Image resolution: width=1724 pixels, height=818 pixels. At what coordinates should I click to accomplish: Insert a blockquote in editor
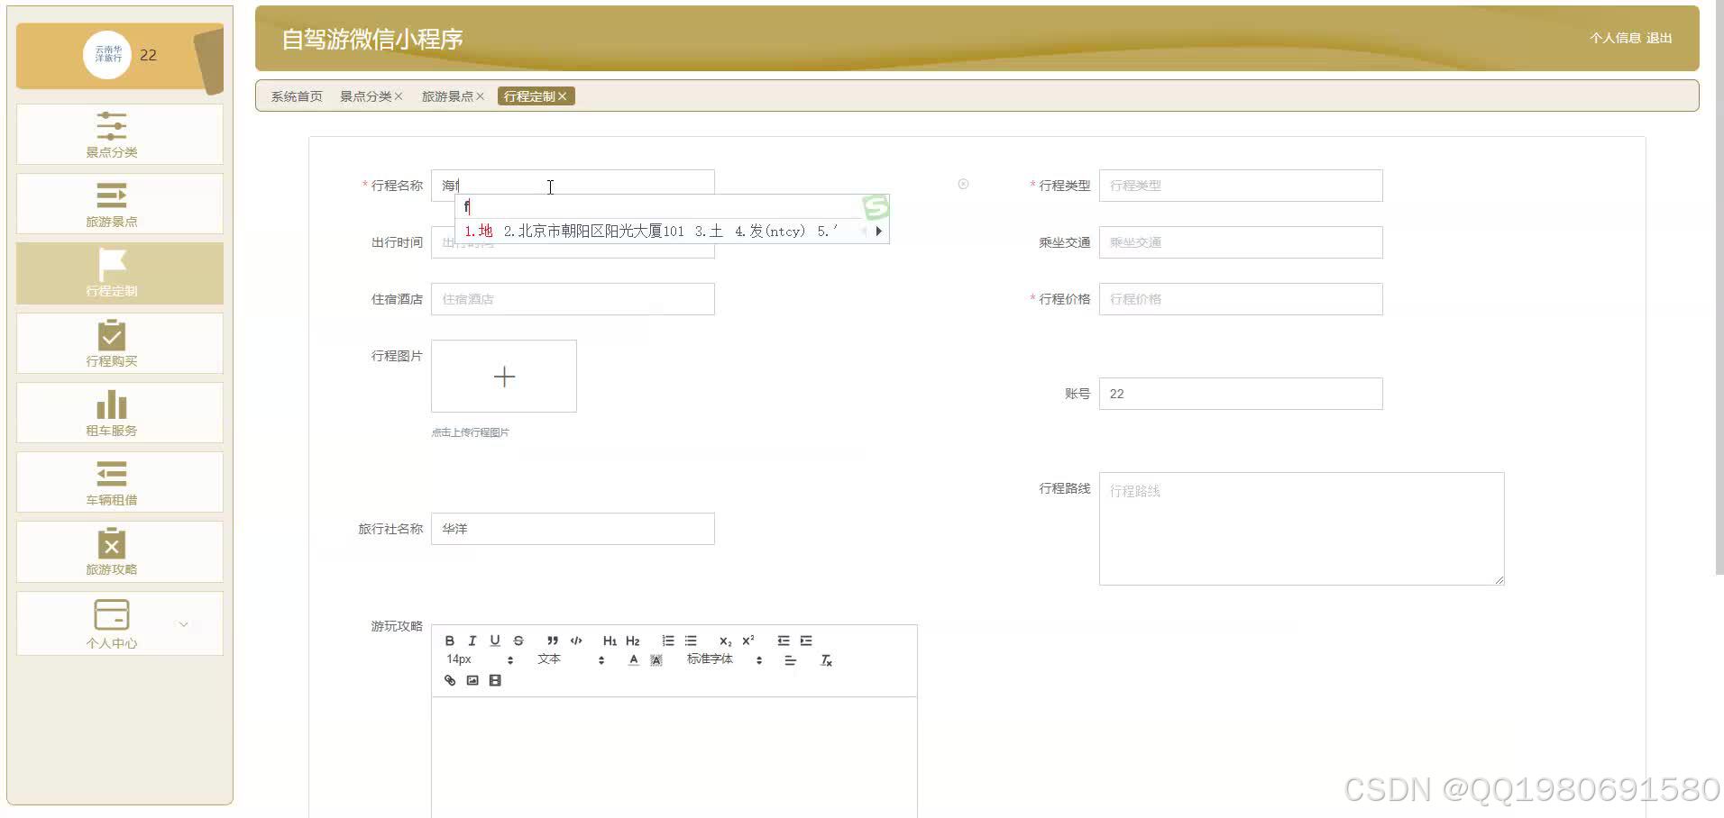click(553, 641)
